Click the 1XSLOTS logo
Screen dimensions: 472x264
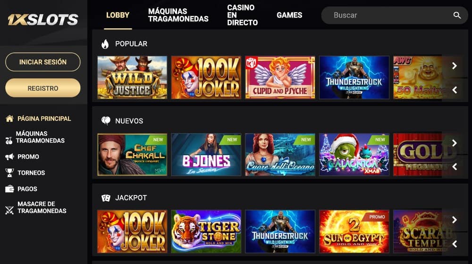tap(43, 19)
